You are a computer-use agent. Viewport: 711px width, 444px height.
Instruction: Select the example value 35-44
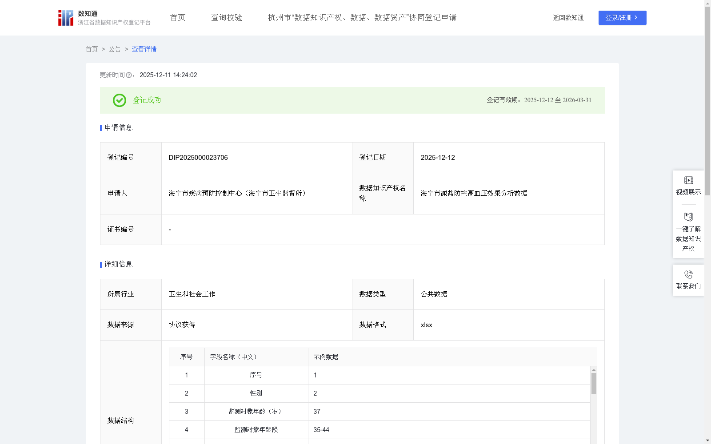(x=321, y=430)
